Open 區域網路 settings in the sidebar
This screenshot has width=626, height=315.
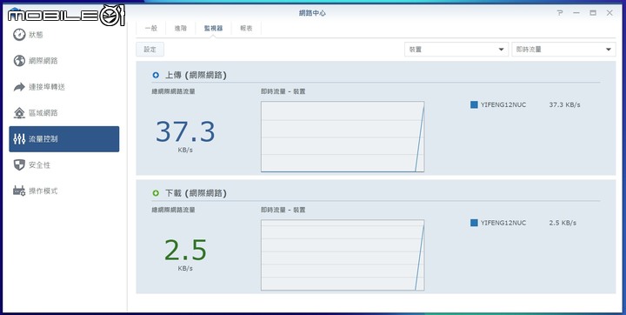click(63, 113)
